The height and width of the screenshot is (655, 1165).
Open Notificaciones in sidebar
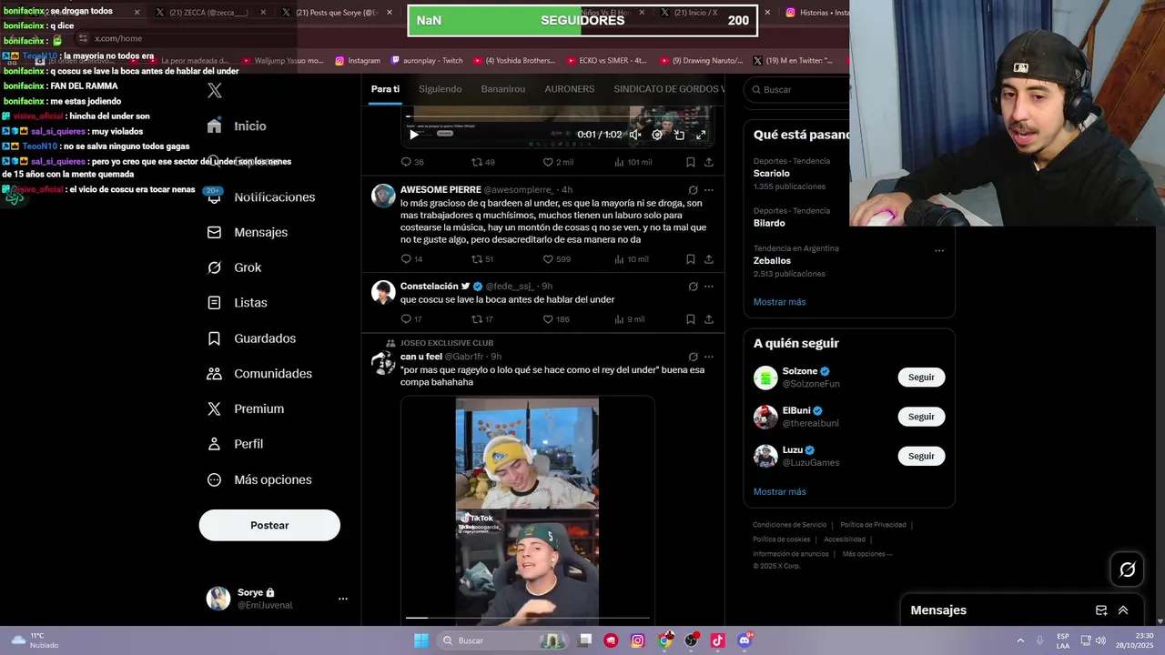tap(261, 197)
